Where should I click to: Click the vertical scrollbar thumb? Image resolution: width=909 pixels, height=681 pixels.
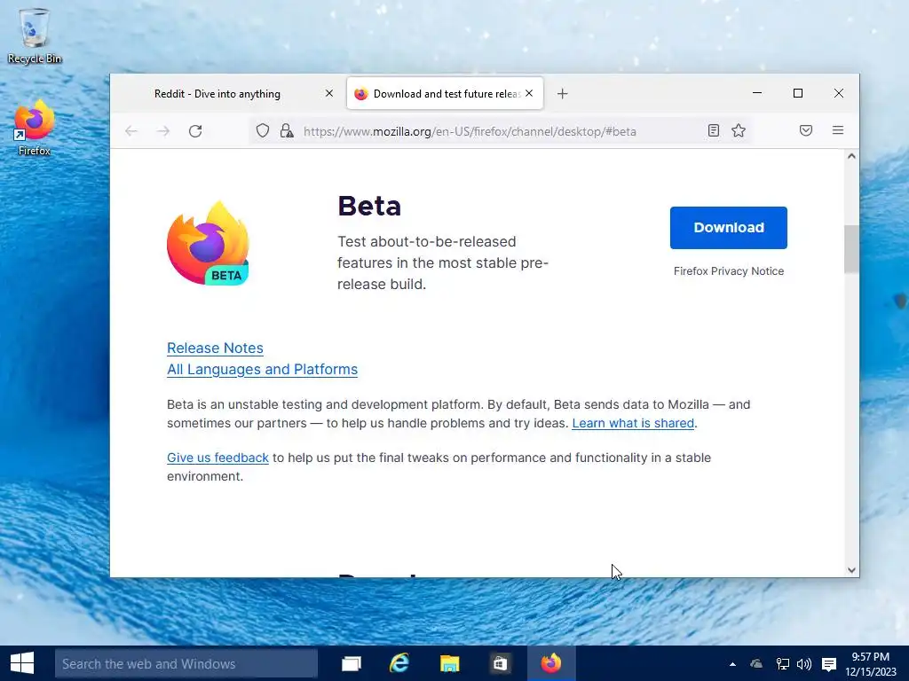(851, 249)
